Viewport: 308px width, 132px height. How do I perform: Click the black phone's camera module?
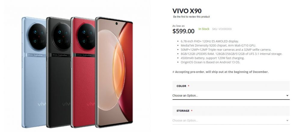pyautogui.click(x=61, y=37)
